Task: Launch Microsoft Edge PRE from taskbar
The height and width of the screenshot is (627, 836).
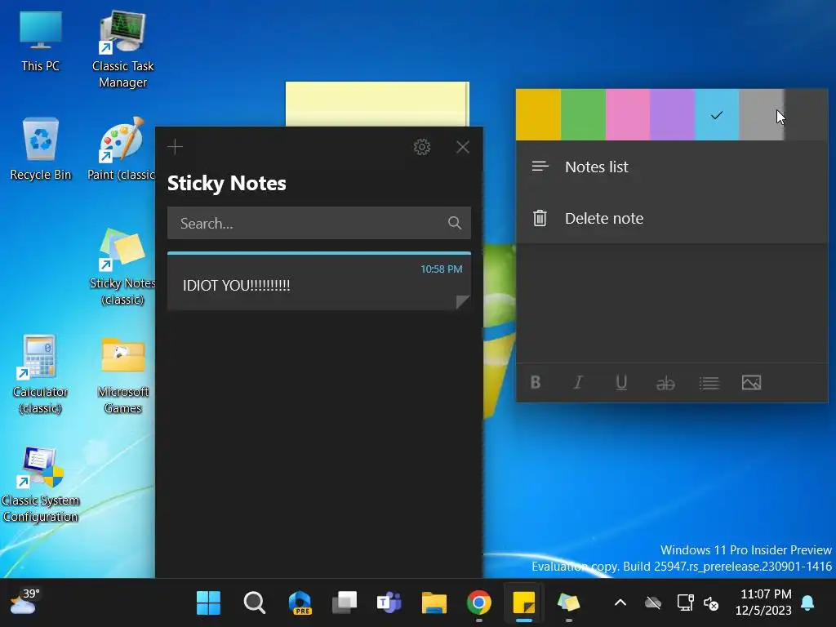Action: tap(300, 603)
